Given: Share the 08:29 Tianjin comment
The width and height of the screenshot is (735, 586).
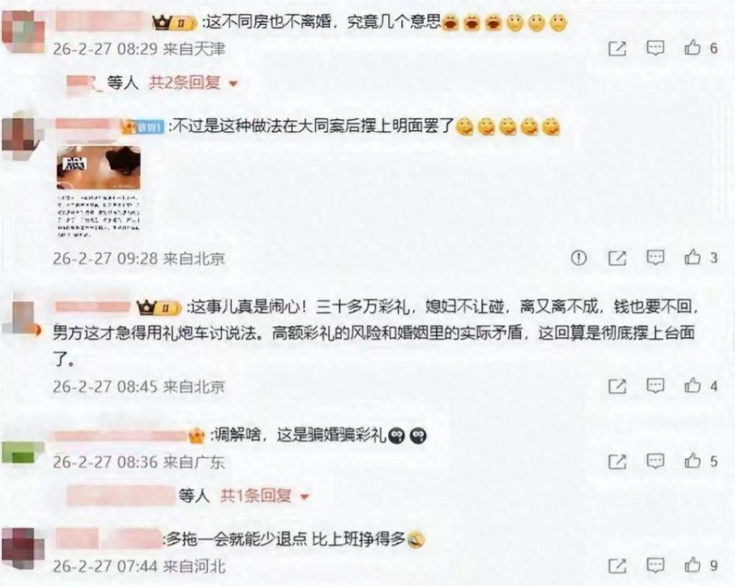Looking at the screenshot, I should pos(617,48).
